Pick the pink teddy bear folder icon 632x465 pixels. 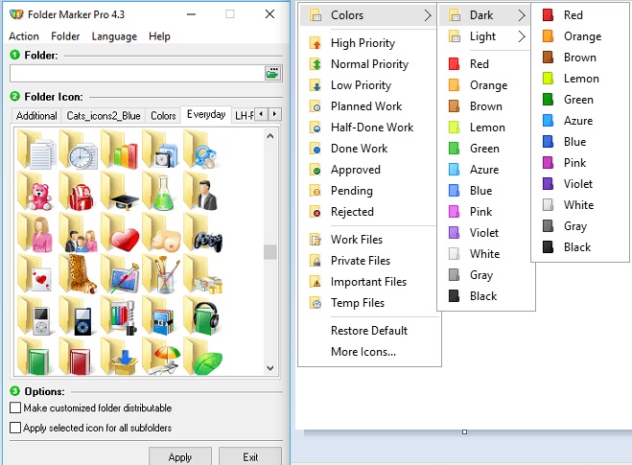pos(36,192)
